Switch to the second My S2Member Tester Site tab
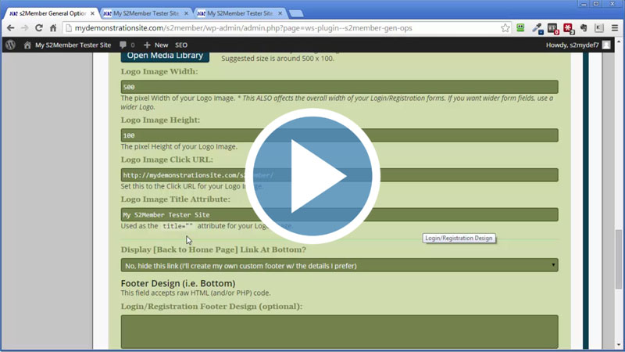625x352 pixels. [x=143, y=13]
